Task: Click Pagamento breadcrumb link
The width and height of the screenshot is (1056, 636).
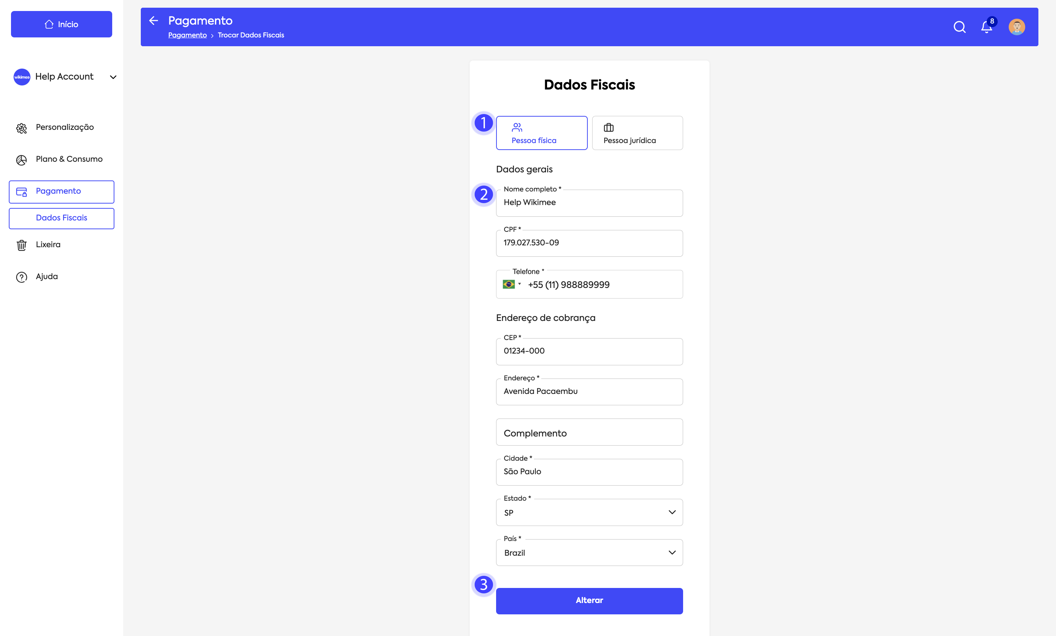Action: click(x=187, y=35)
